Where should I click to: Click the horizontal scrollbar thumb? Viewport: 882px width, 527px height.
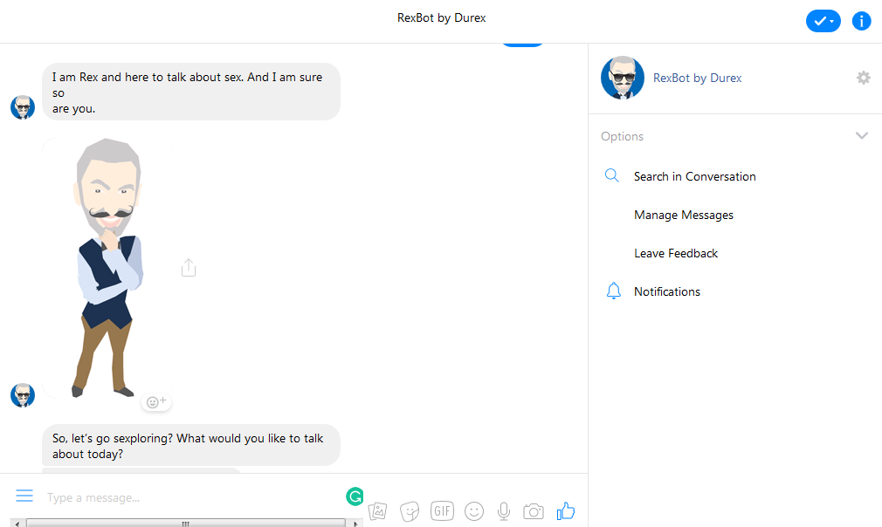coord(186,524)
